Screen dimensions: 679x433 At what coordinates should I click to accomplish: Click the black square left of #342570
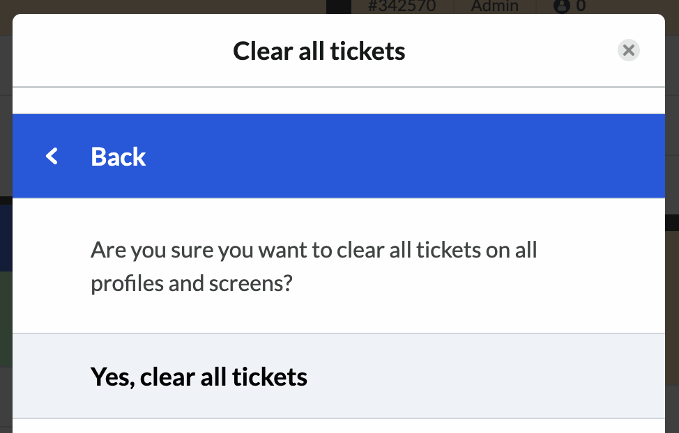[339, 6]
